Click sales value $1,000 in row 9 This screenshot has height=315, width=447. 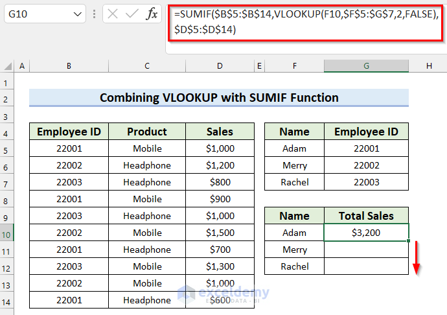tap(220, 216)
